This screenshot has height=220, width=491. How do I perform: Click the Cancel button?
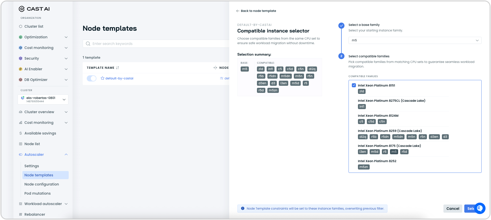453,209
